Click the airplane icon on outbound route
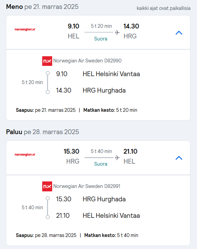 click(117, 32)
